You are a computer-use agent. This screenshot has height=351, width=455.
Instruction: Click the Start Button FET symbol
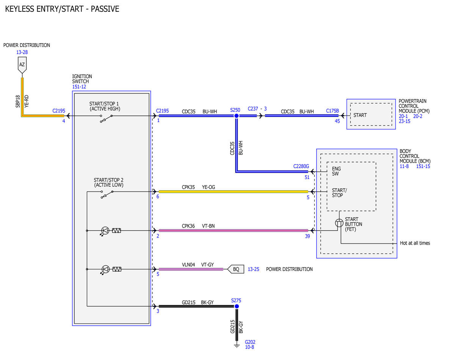coord(339,223)
